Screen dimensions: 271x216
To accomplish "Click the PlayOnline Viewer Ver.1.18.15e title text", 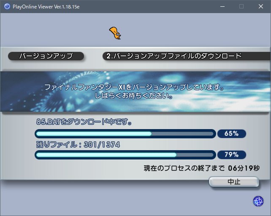I will [46, 7].
